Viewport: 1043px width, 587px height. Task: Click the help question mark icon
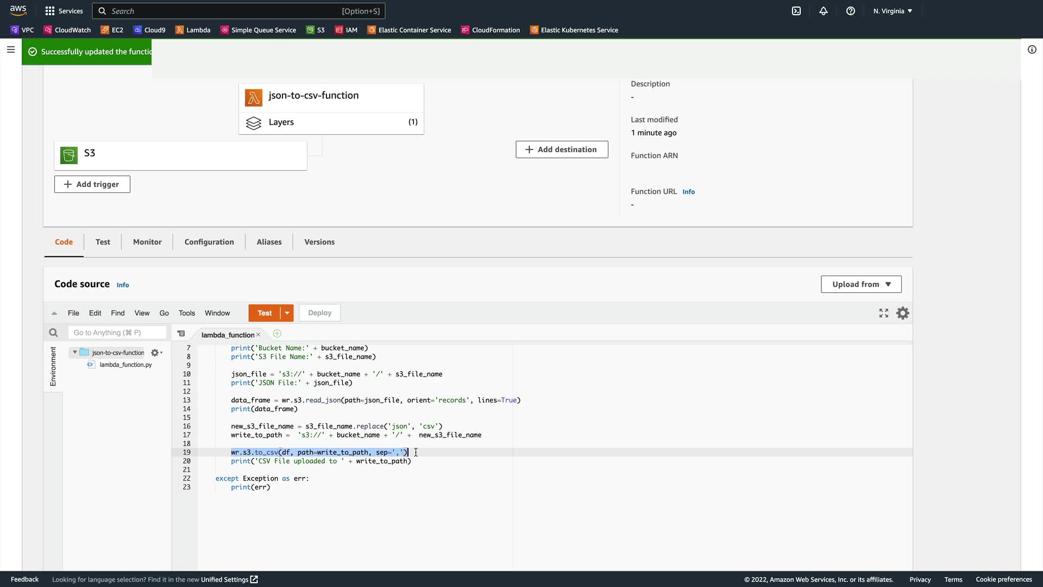tap(851, 11)
